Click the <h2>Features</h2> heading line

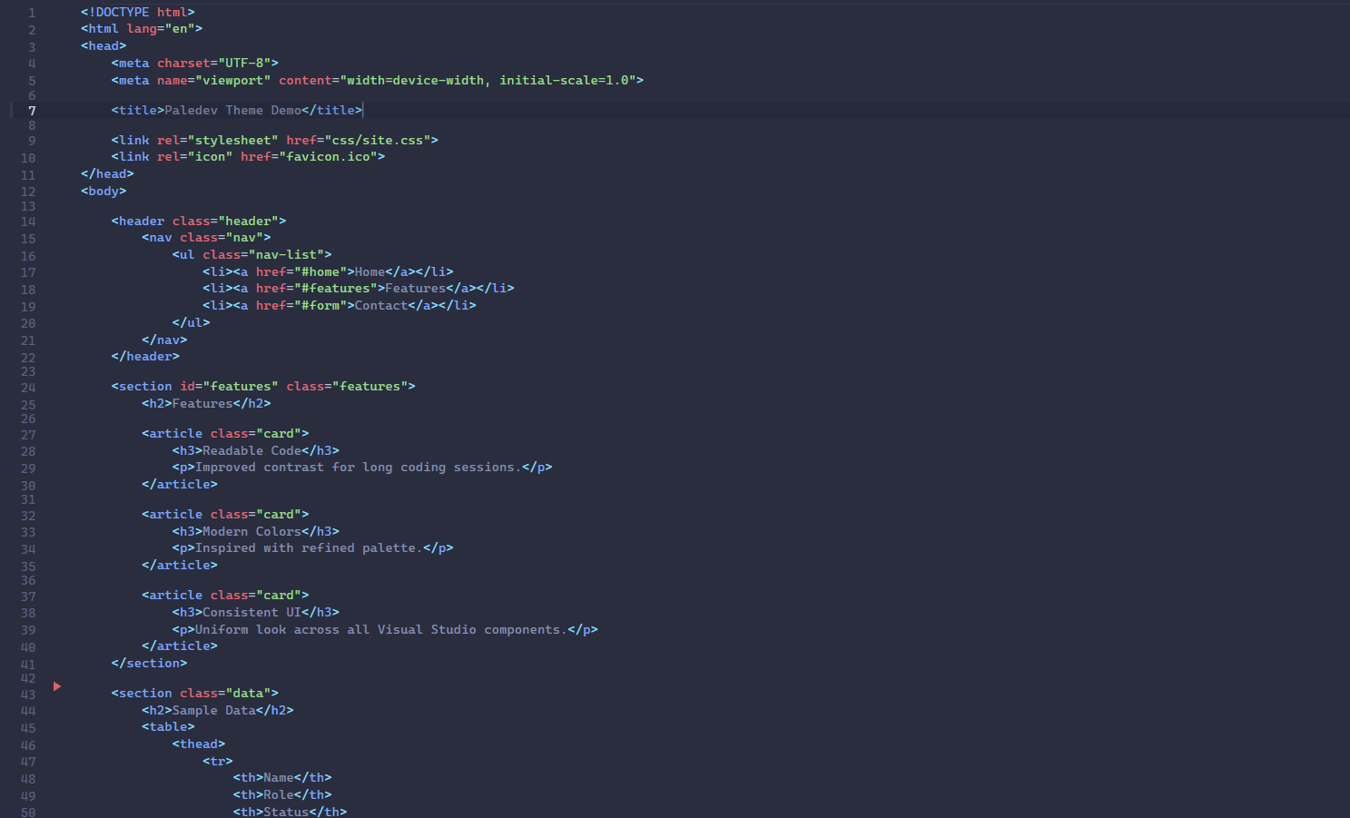[x=206, y=403]
